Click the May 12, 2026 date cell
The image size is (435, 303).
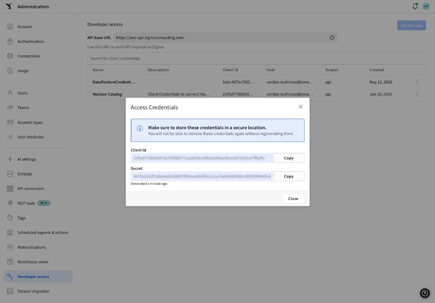tap(381, 82)
